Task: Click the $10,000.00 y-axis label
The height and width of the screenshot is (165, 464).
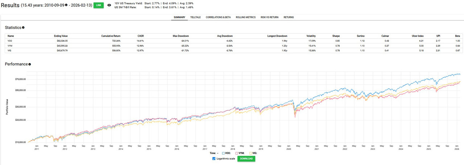Action: [x=20, y=142]
